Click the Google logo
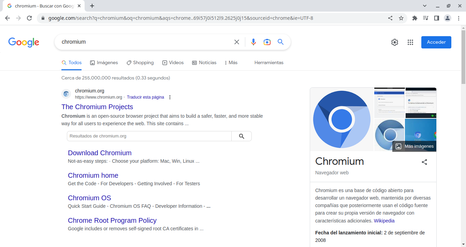The image size is (466, 247). pyautogui.click(x=24, y=42)
